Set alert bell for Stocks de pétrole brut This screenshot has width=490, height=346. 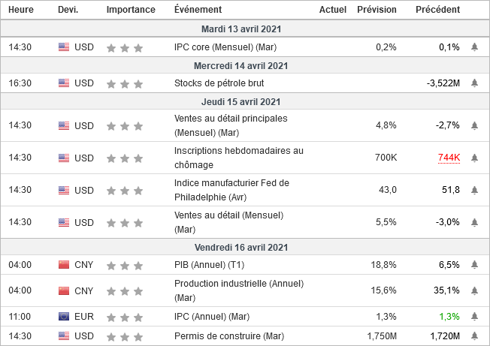click(474, 83)
